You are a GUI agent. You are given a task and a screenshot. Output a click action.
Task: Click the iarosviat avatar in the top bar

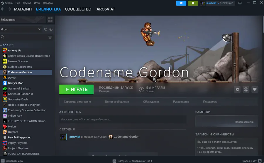click(202, 3)
